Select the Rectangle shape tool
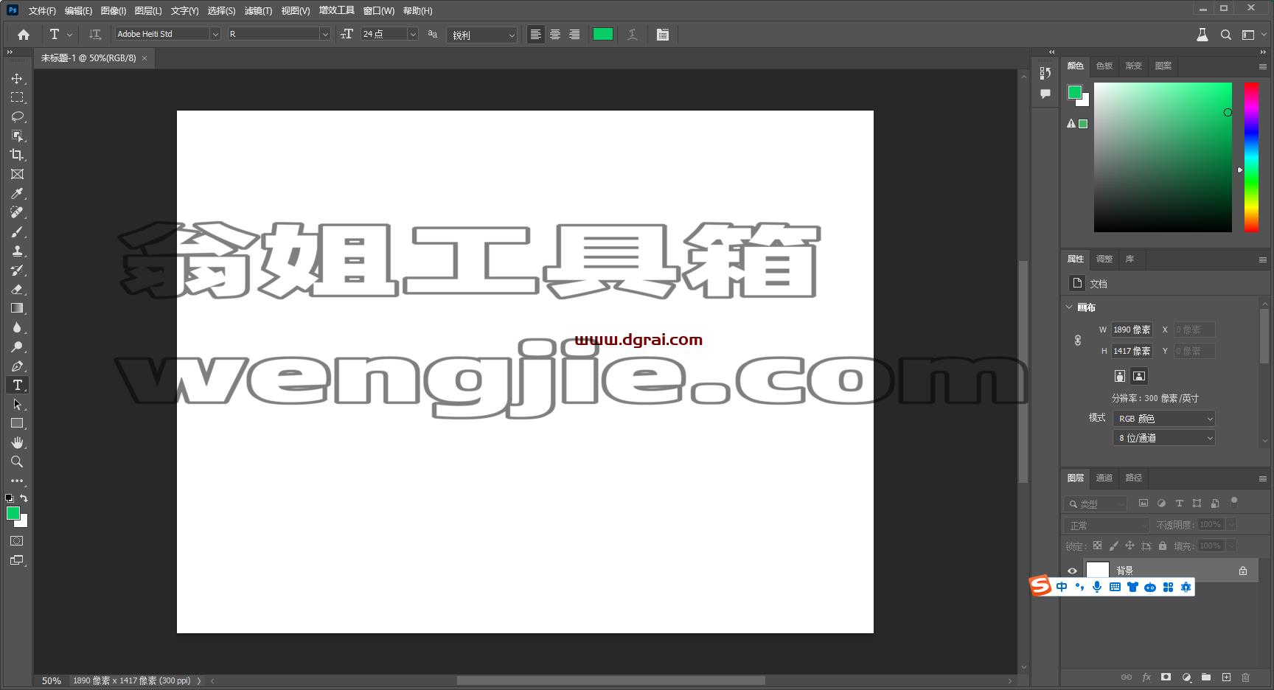This screenshot has height=690, width=1274. [x=17, y=423]
